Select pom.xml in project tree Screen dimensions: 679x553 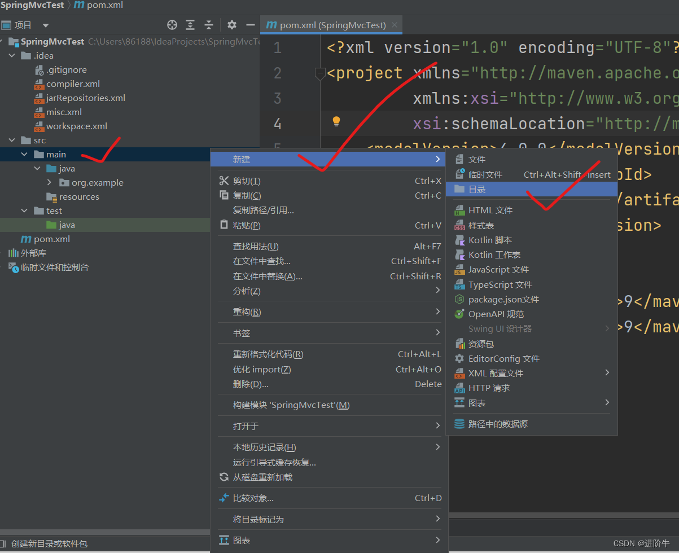tap(45, 239)
